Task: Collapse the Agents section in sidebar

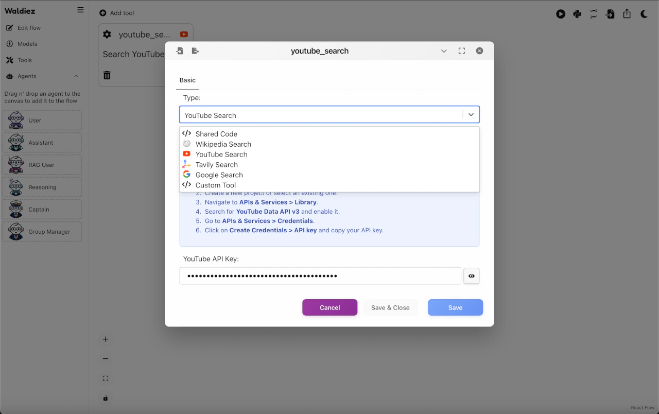Action: click(x=76, y=76)
